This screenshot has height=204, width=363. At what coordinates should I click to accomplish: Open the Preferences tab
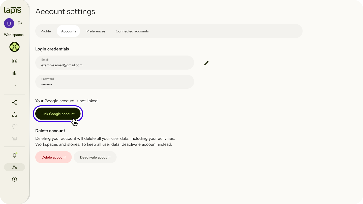(x=96, y=31)
